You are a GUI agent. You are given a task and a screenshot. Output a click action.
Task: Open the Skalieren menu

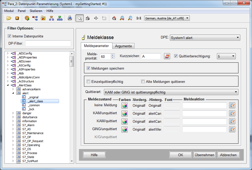pos(36,11)
